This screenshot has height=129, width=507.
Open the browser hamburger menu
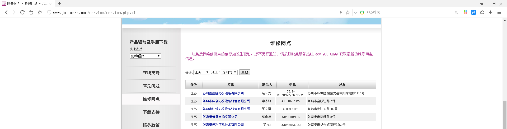click(x=499, y=12)
